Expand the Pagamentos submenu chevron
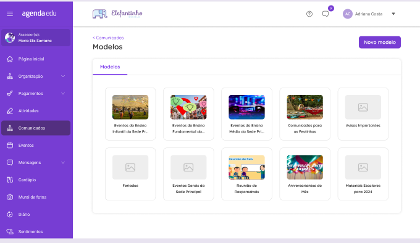The height and width of the screenshot is (243, 420). pos(63,94)
